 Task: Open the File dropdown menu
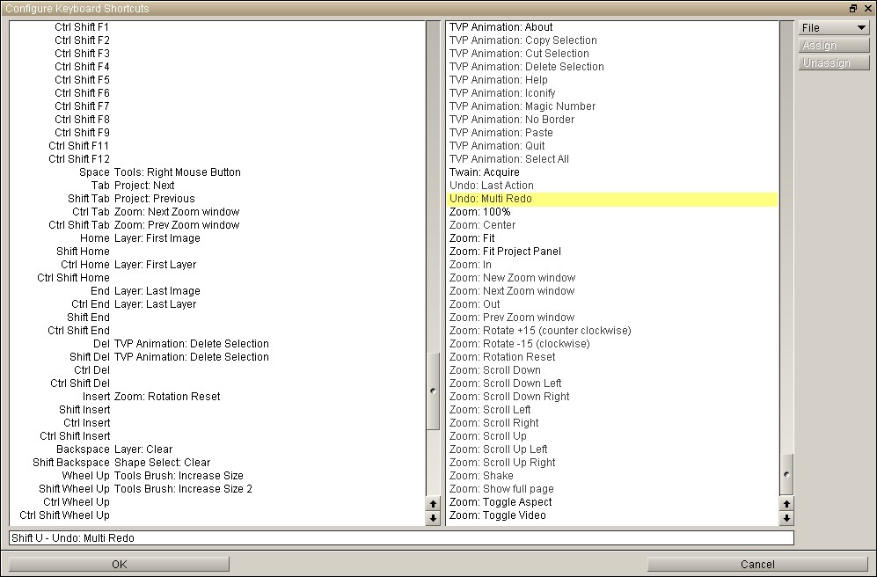tap(834, 28)
